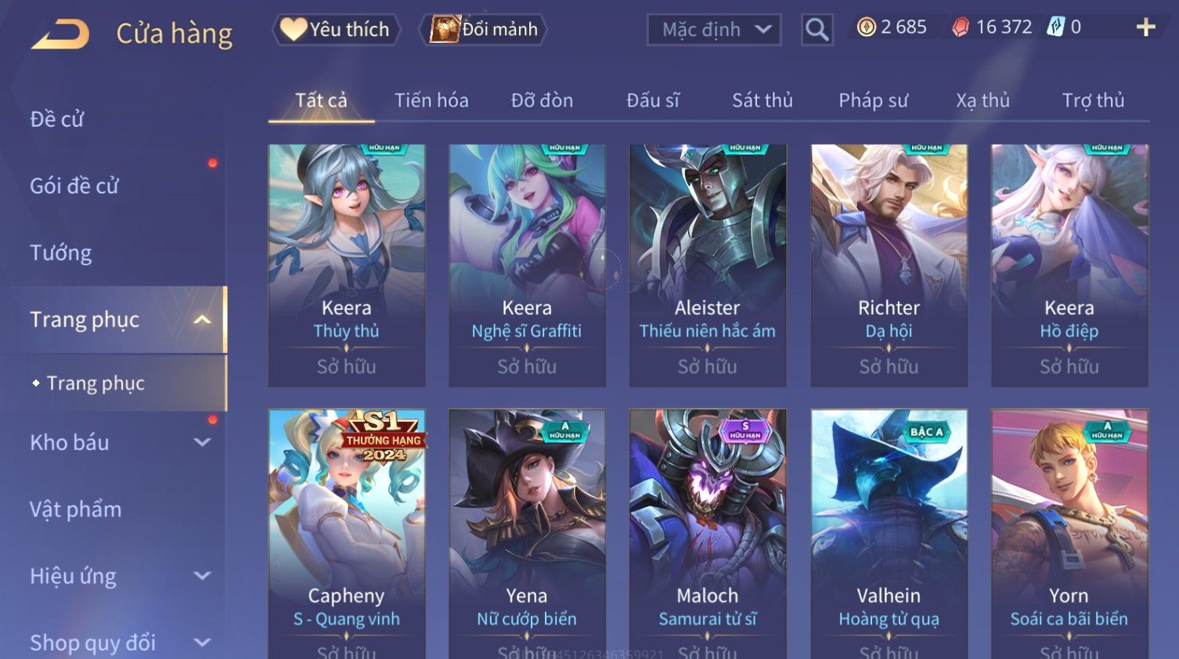Select the Richter Dạ hội skin card
Image resolution: width=1179 pixels, height=659 pixels.
889,265
